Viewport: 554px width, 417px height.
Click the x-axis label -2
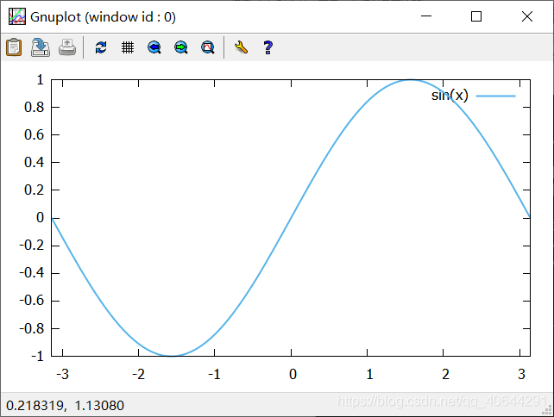coord(138,374)
